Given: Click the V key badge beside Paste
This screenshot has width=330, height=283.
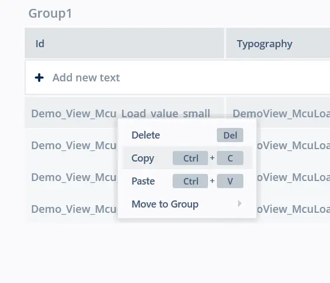Looking at the screenshot, I should (230, 181).
